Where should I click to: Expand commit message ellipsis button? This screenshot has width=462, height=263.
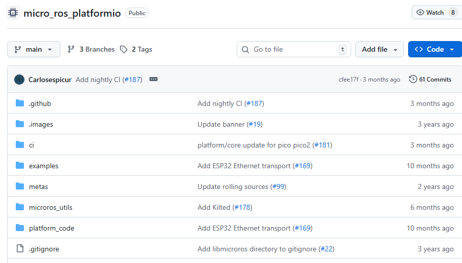(153, 80)
